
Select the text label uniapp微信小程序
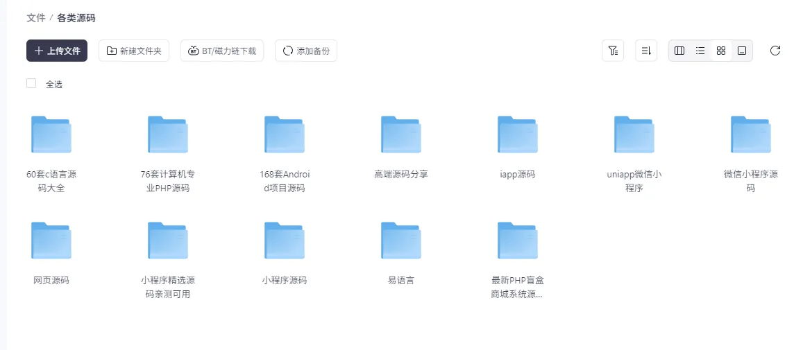point(634,181)
